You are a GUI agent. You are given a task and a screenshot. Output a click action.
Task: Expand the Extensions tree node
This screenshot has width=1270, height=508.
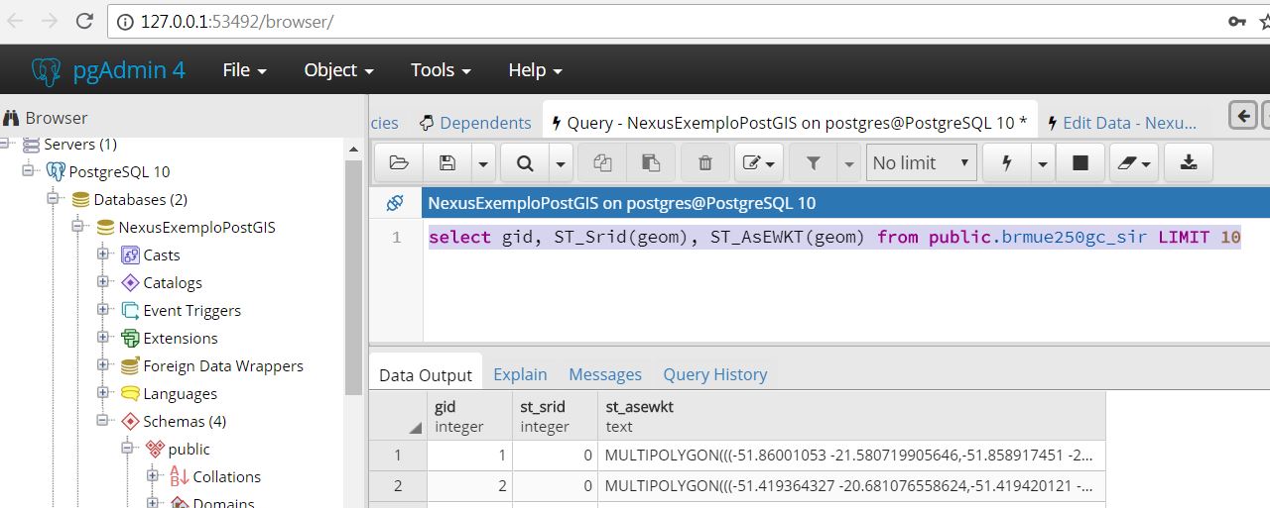pos(103,338)
